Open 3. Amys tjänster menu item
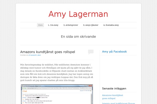Image resolution: width=157 pixels, height=104 pixels. [x=91, y=25]
